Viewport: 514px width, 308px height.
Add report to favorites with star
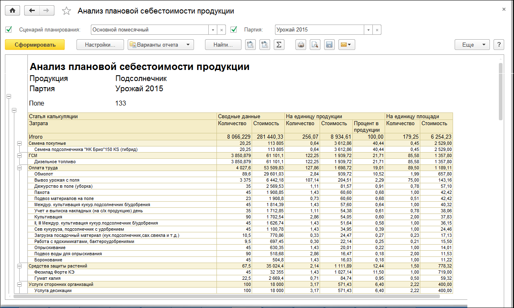pyautogui.click(x=66, y=11)
